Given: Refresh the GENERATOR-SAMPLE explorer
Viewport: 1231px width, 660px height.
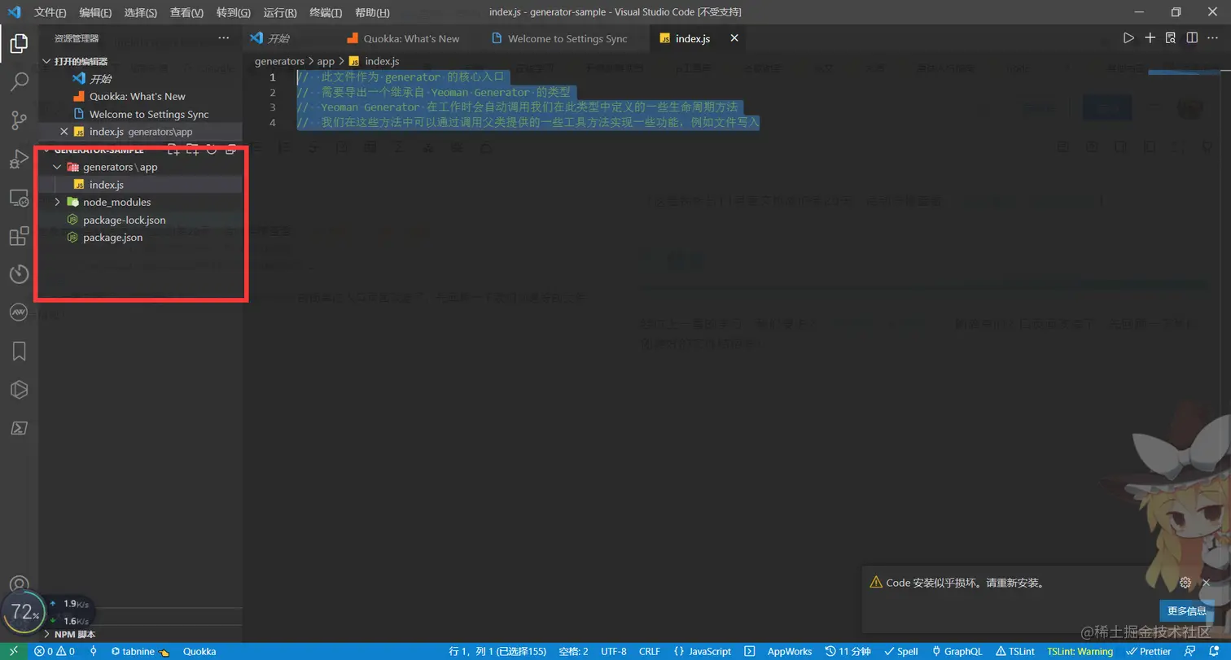Looking at the screenshot, I should (212, 150).
